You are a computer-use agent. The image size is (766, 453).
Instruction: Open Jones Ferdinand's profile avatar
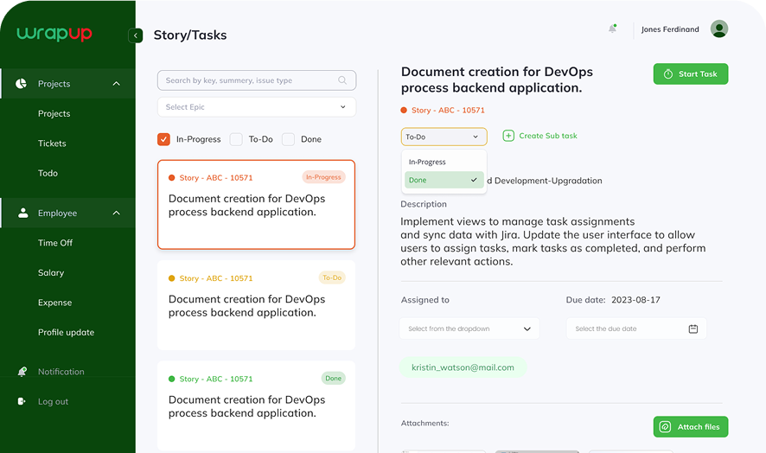tap(718, 29)
